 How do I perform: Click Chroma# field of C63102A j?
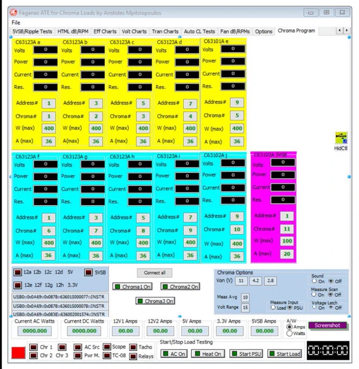coord(237,229)
